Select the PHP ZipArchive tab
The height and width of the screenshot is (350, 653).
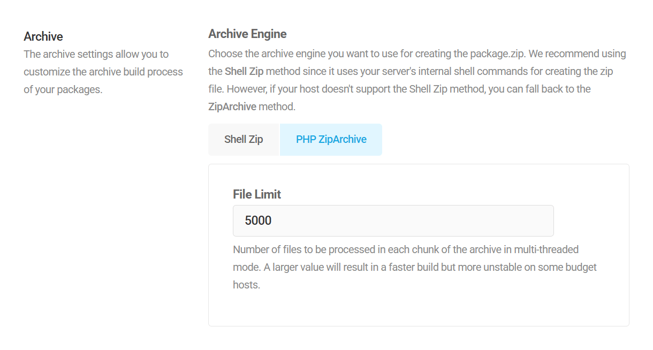point(331,140)
